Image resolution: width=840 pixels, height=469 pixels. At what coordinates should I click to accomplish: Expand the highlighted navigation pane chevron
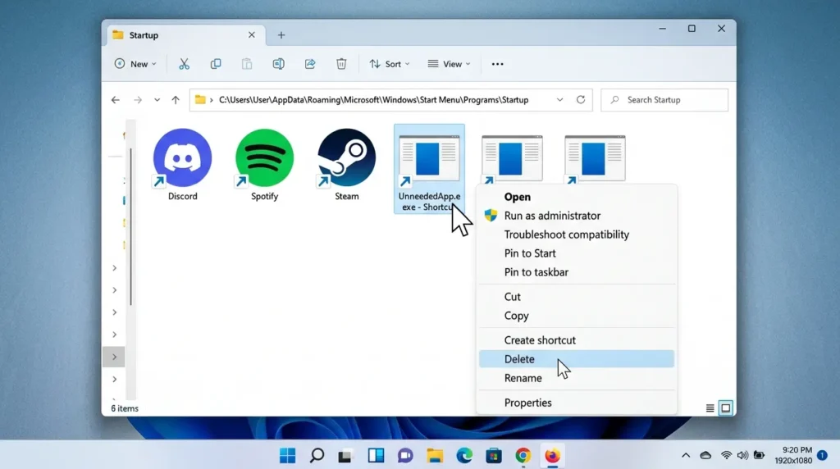pos(114,357)
